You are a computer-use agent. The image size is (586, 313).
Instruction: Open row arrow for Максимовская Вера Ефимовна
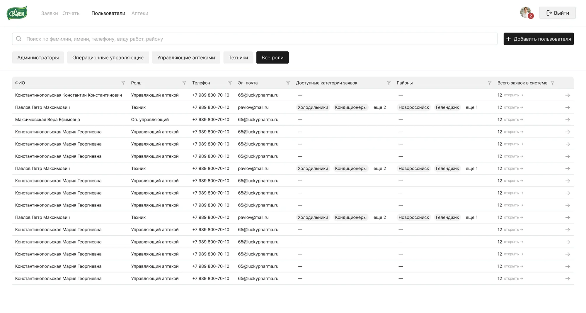point(567,120)
